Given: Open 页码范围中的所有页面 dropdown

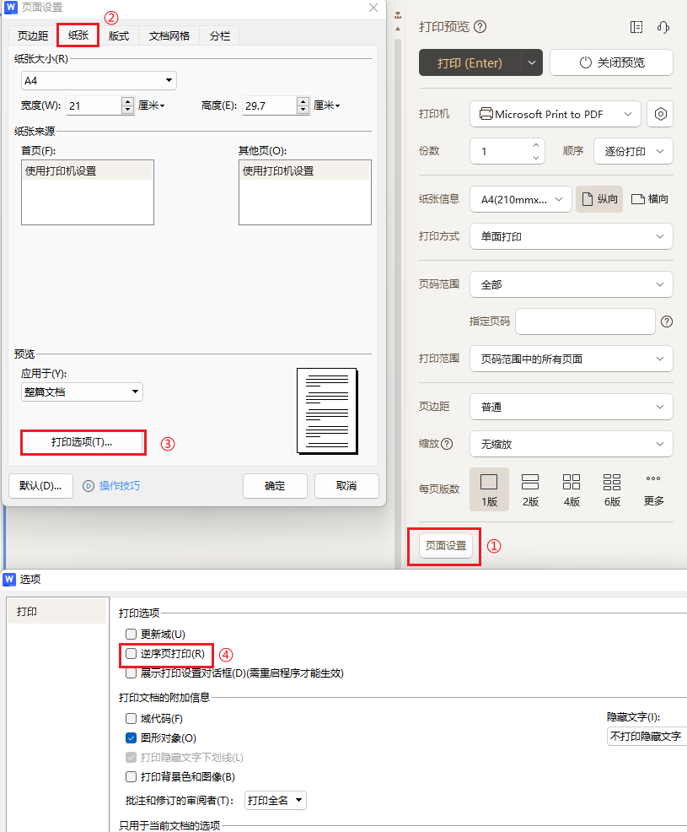Looking at the screenshot, I should [572, 359].
